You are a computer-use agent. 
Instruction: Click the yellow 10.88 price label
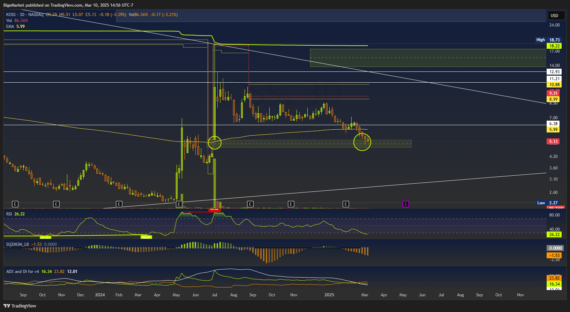tap(554, 85)
